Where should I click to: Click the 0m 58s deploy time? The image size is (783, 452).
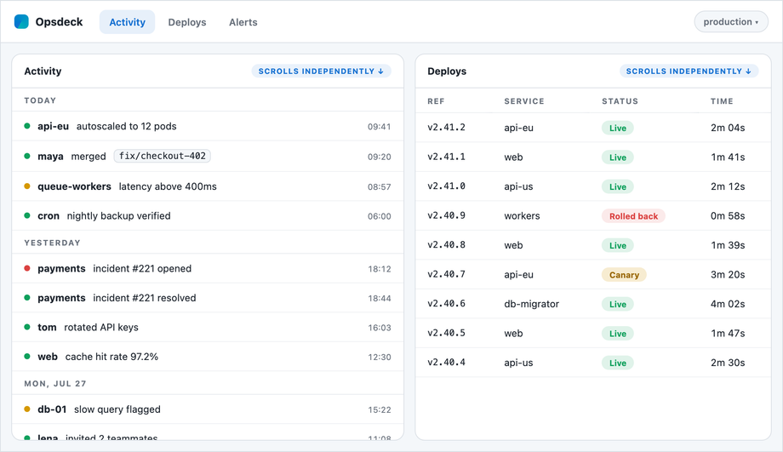(728, 215)
